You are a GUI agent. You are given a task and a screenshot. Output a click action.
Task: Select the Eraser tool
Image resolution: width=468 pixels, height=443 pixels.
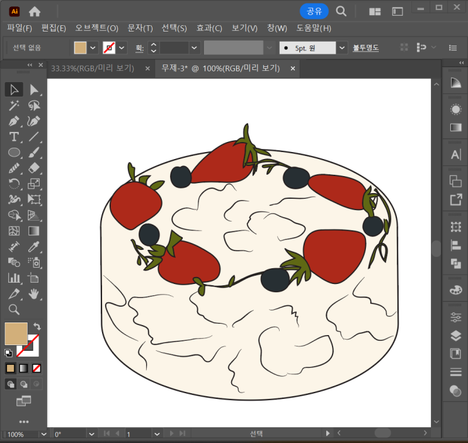(x=34, y=168)
